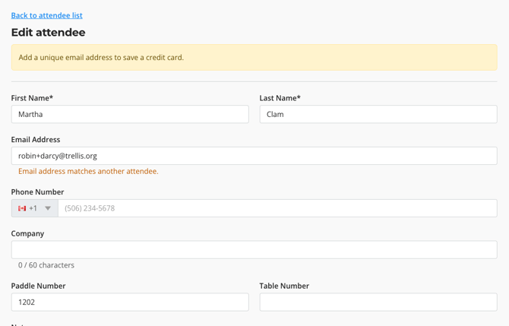Click the Last Name* label
Viewport: 509px width, 326px height.
tap(280, 98)
